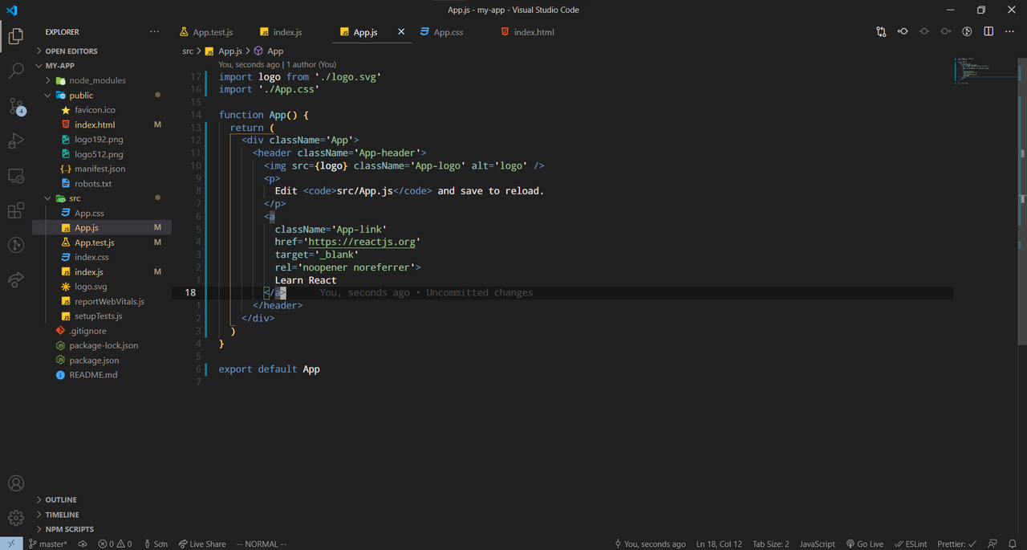The height and width of the screenshot is (550, 1027).
Task: Collapse the src folder
Action: [102, 198]
